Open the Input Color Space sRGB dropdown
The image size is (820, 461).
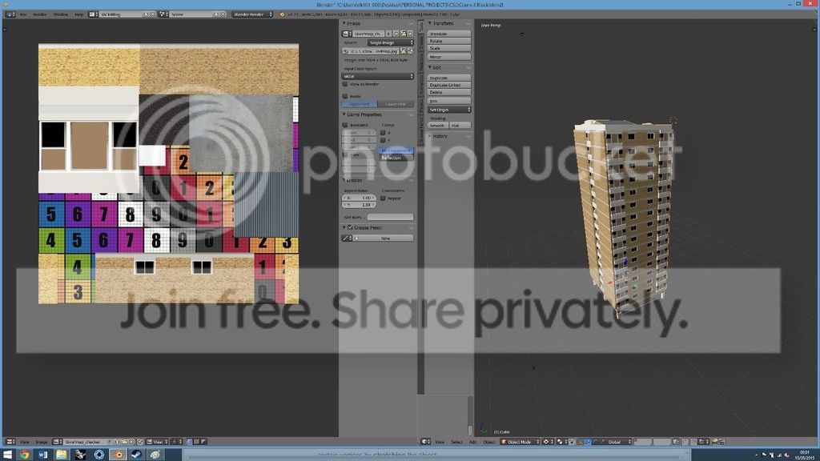[378, 76]
